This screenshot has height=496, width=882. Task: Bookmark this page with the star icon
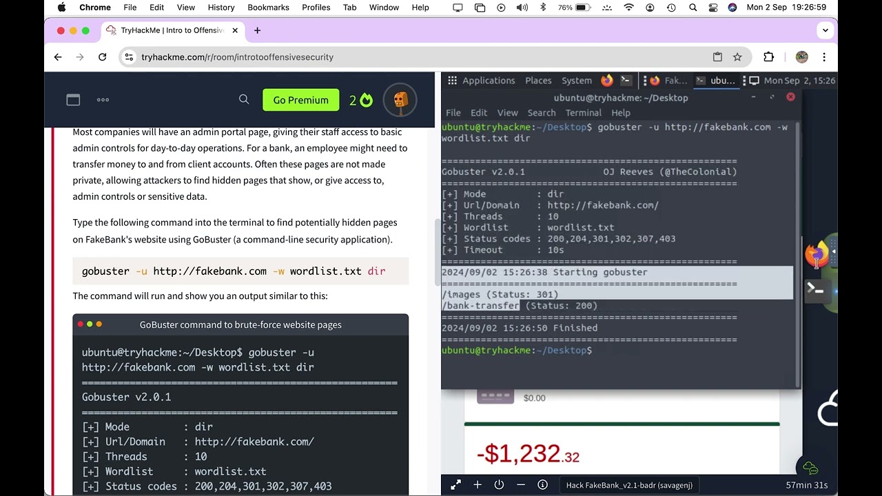pos(737,57)
